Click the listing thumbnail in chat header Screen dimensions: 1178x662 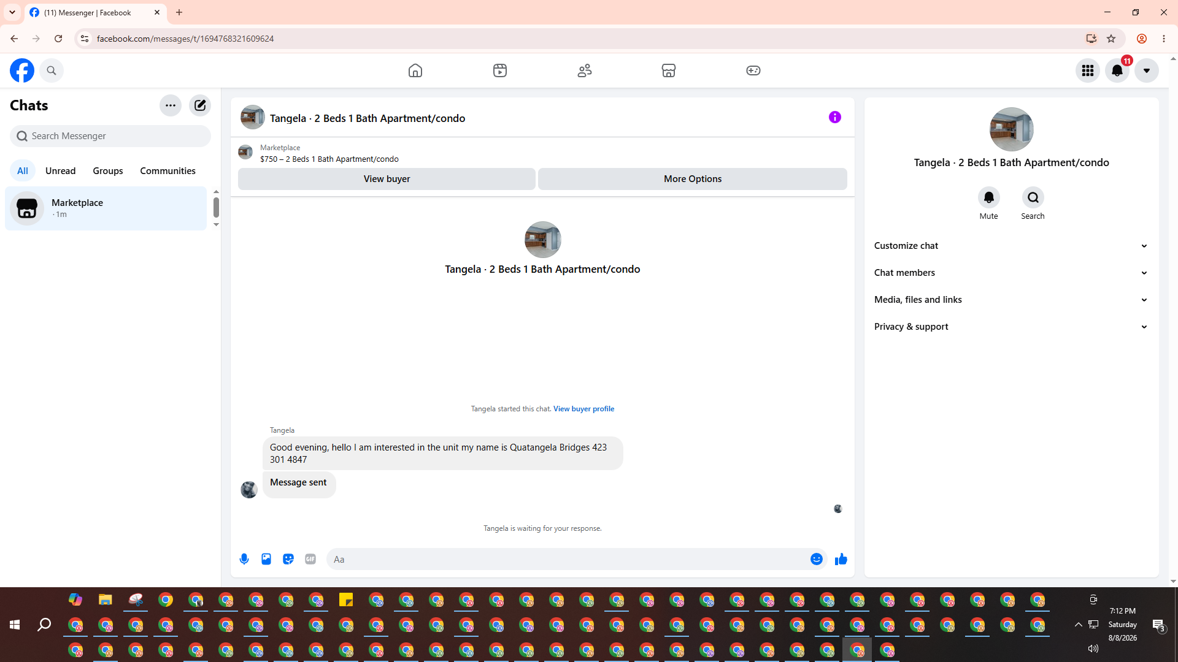pyautogui.click(x=253, y=117)
